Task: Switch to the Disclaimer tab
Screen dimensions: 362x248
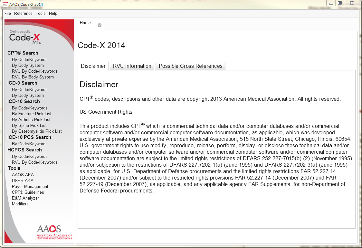Action: (93, 66)
